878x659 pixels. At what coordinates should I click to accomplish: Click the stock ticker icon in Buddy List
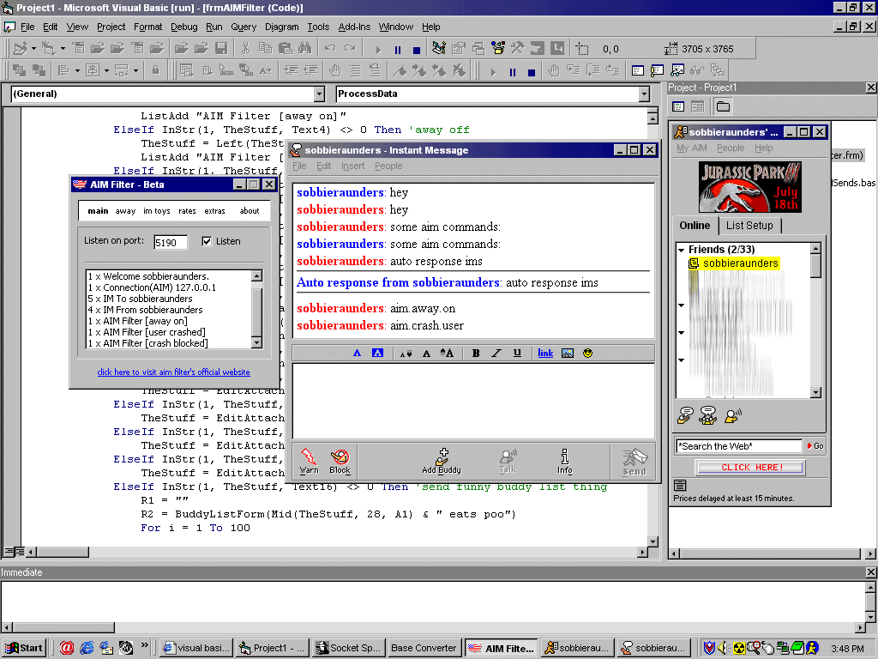click(x=680, y=486)
